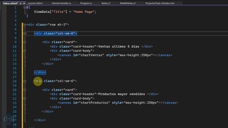This screenshot has height=128, width=228.
Task: Collapse the first col-sm-6 div at line 7
Action: [x=25, y=33]
